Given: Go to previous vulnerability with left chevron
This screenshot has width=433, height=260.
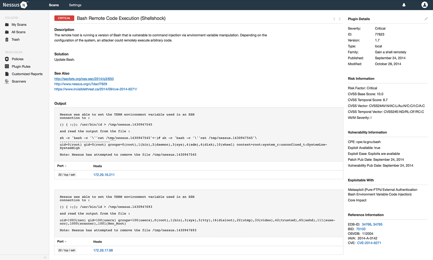Looking at the screenshot, I should coord(334,19).
